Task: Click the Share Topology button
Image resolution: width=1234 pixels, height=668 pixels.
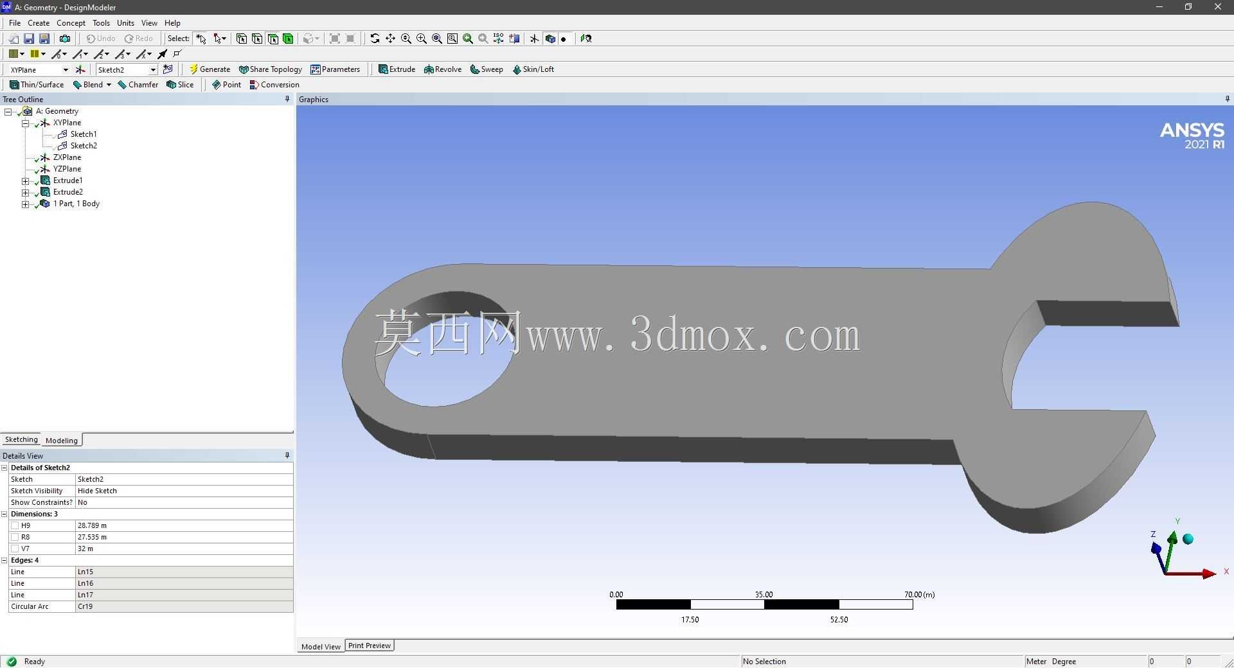Action: (270, 69)
